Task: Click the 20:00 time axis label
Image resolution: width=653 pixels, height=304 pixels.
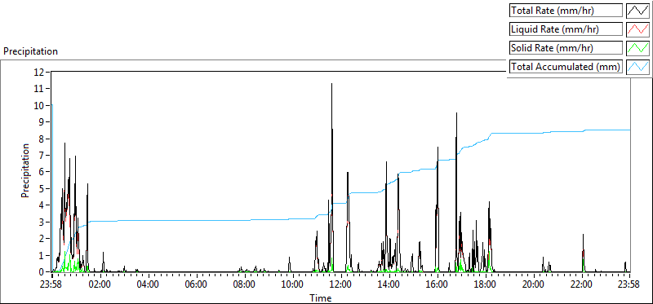Action: [x=535, y=285]
